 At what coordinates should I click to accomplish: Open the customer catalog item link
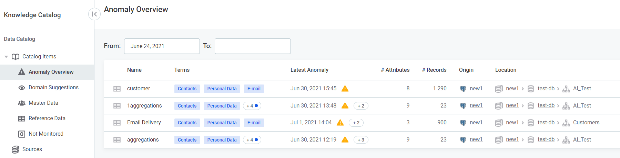click(x=139, y=89)
